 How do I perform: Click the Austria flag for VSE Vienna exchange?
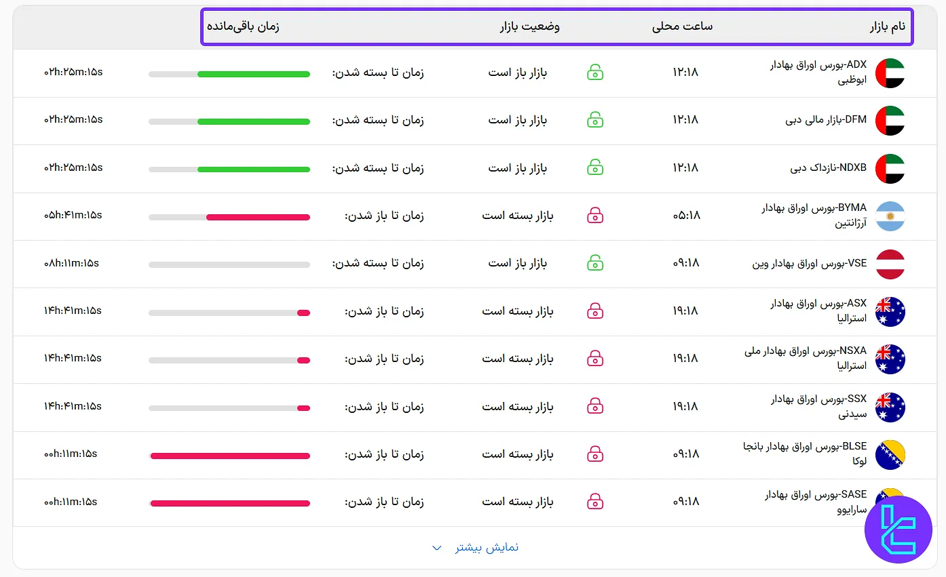890,264
